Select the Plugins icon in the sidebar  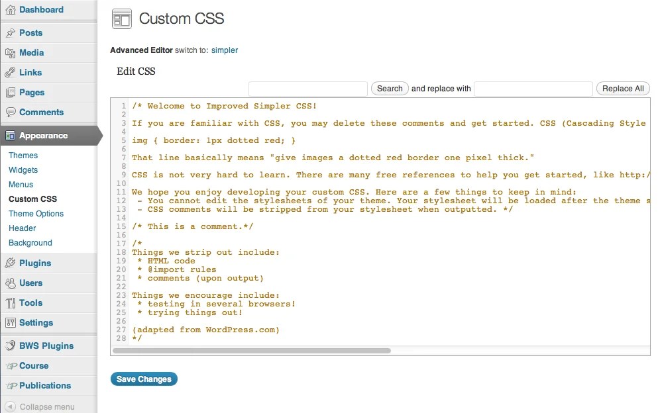(11, 263)
